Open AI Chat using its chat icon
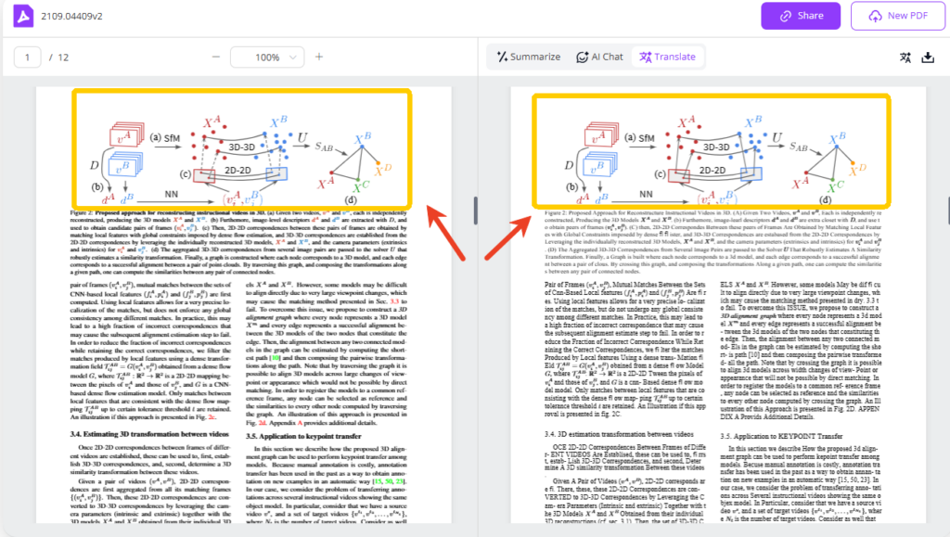This screenshot has height=537, width=950. (581, 57)
